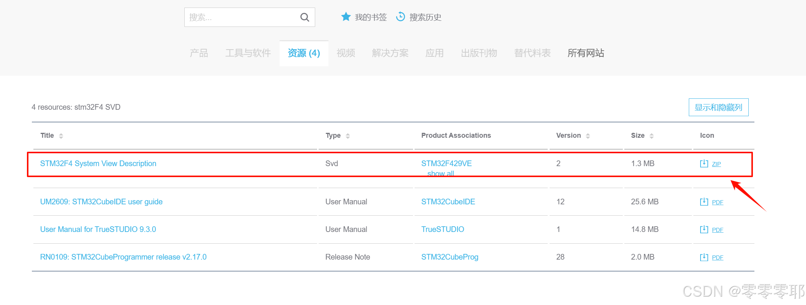Open STM32F4 System View Description link
The width and height of the screenshot is (806, 305).
[98, 163]
